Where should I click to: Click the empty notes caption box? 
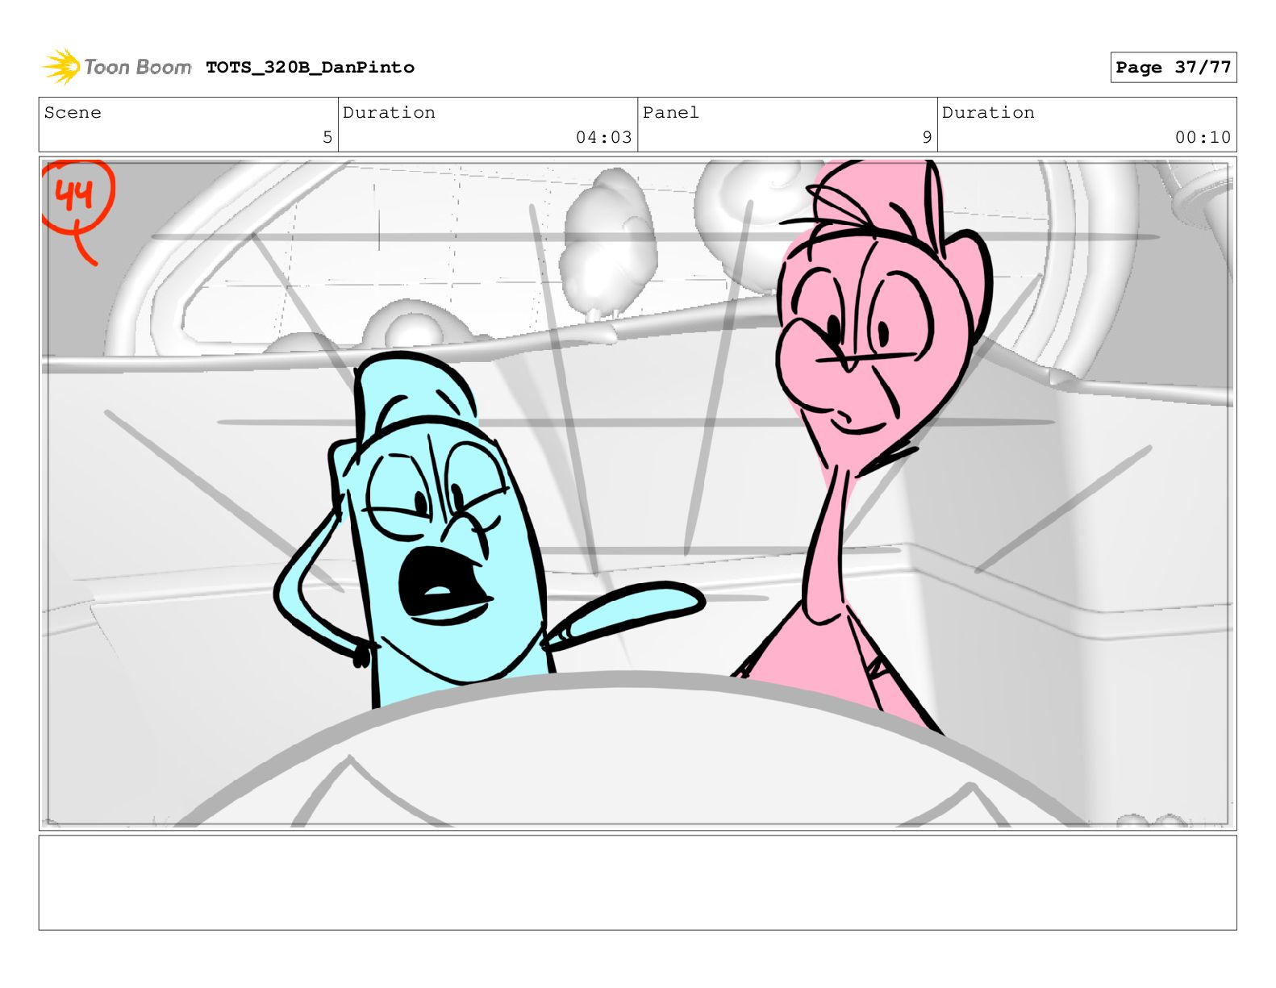coord(637,882)
